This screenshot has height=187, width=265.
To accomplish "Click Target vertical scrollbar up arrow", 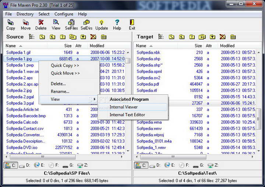I will coord(259,53).
